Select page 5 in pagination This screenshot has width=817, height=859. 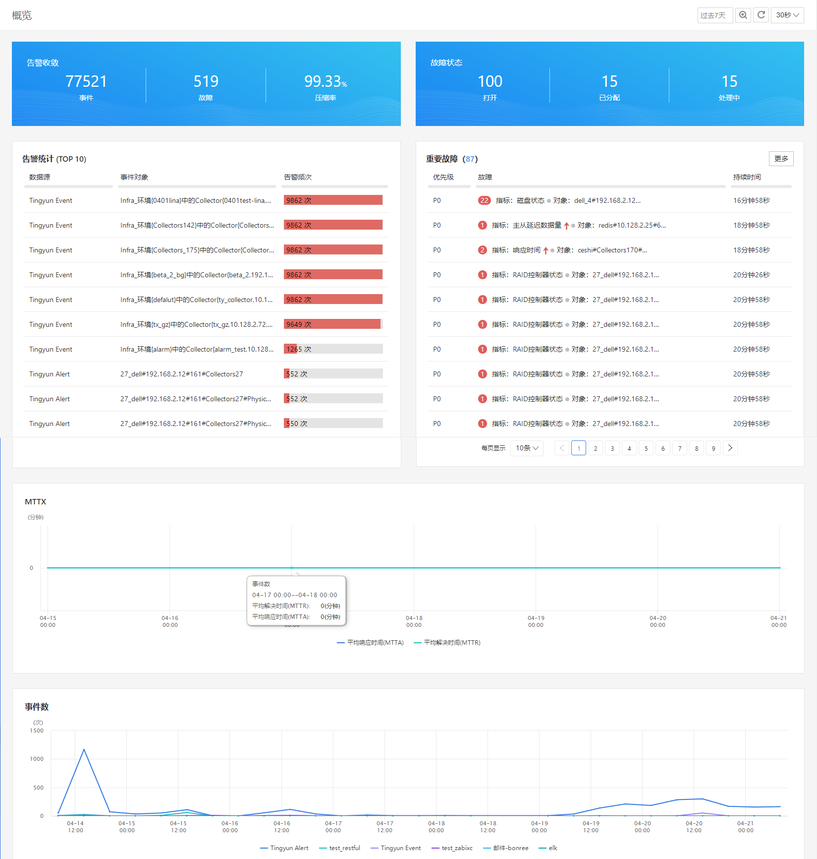646,448
